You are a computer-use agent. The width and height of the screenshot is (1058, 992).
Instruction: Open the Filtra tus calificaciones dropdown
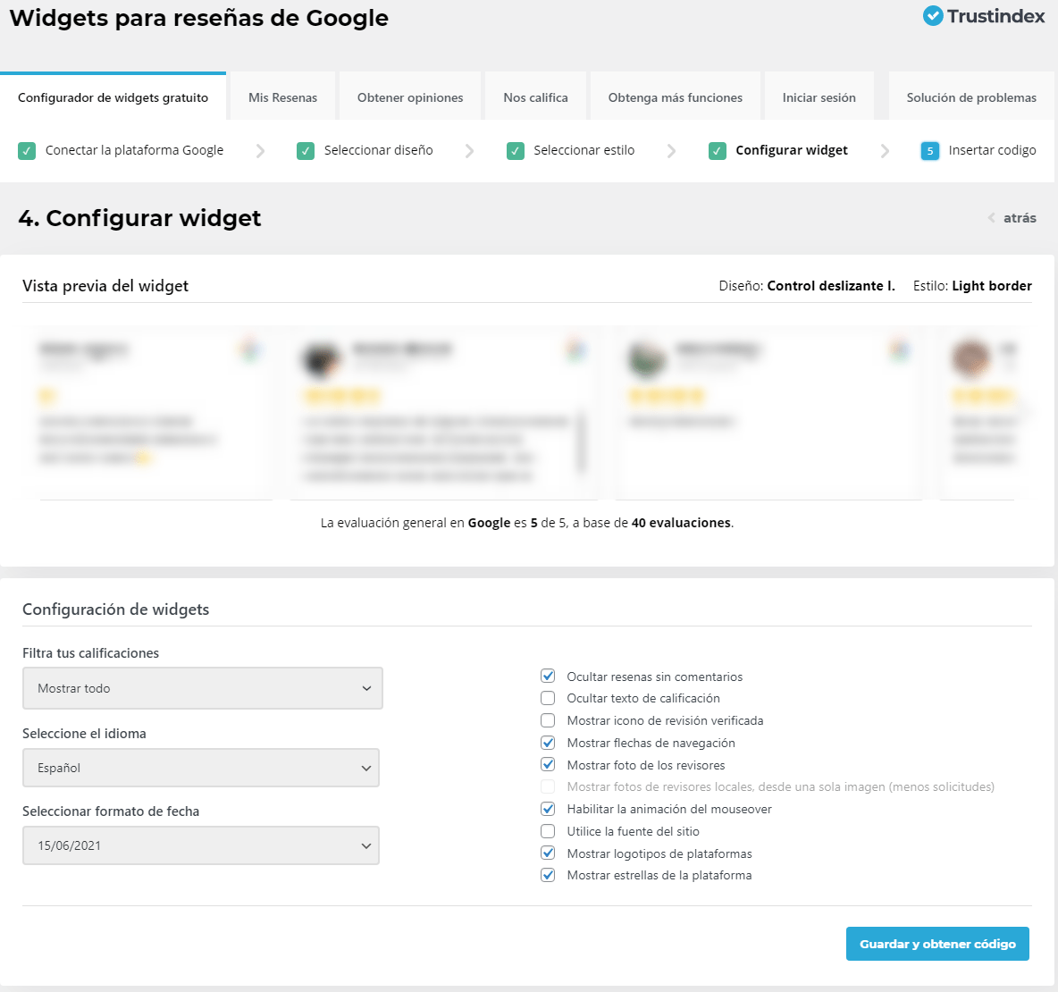tap(203, 688)
